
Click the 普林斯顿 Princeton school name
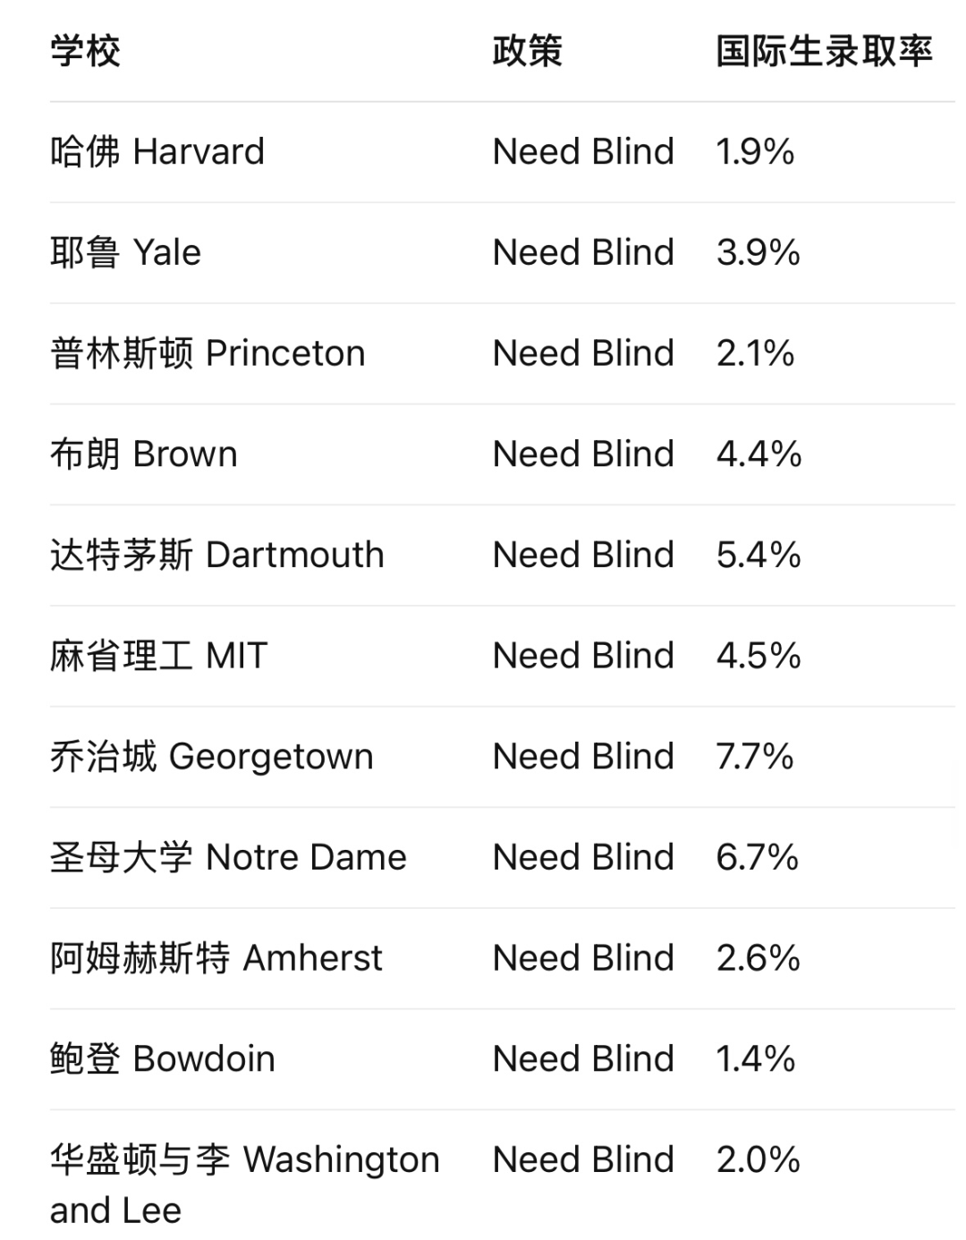click(x=208, y=354)
